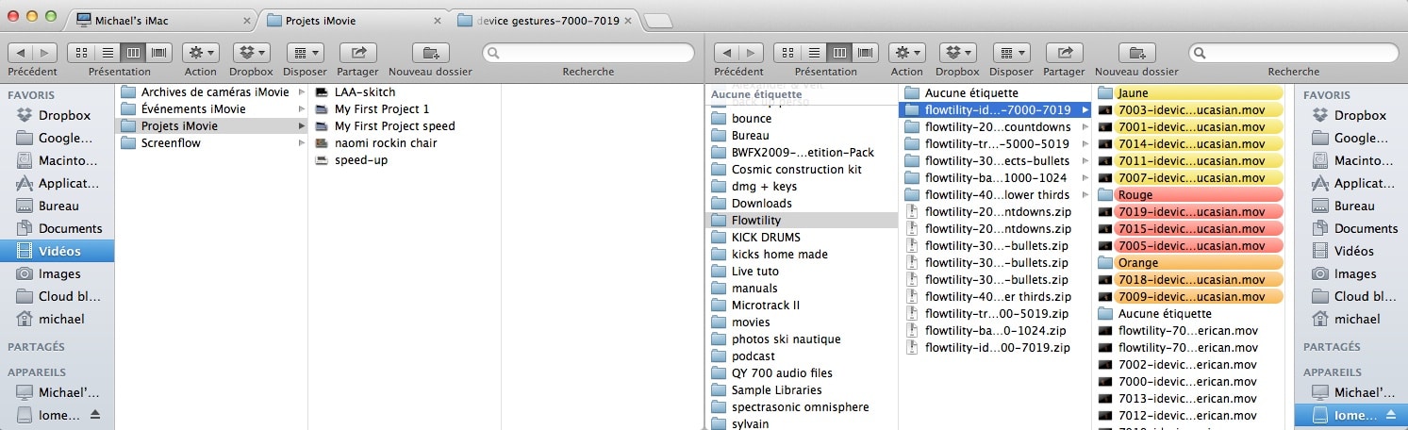Screen dimensions: 1408x430
Task: Click the Nouveau dossier icon in right pane
Action: pos(1136,53)
